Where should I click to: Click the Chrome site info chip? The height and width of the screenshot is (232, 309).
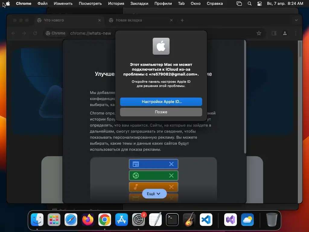[56, 33]
